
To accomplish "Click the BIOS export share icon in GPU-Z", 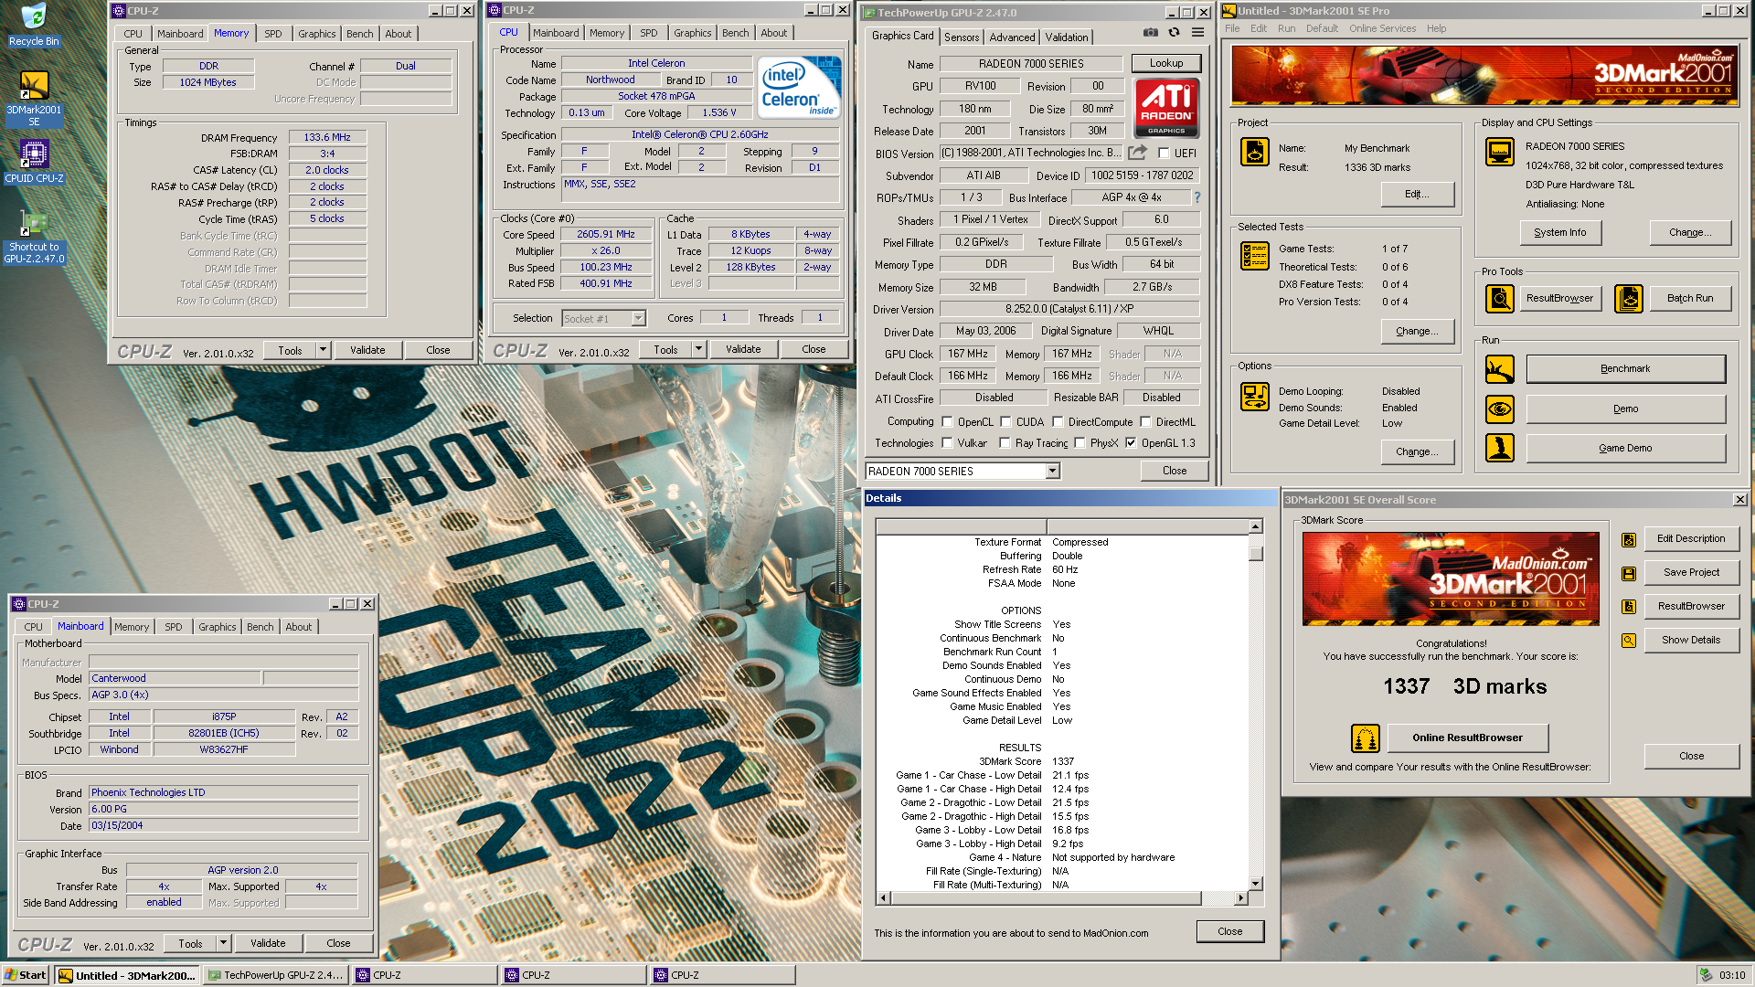I will point(1137,153).
